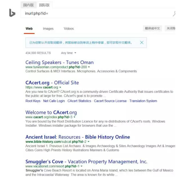Open CAcert.org - Official Site result

(x=52, y=83)
